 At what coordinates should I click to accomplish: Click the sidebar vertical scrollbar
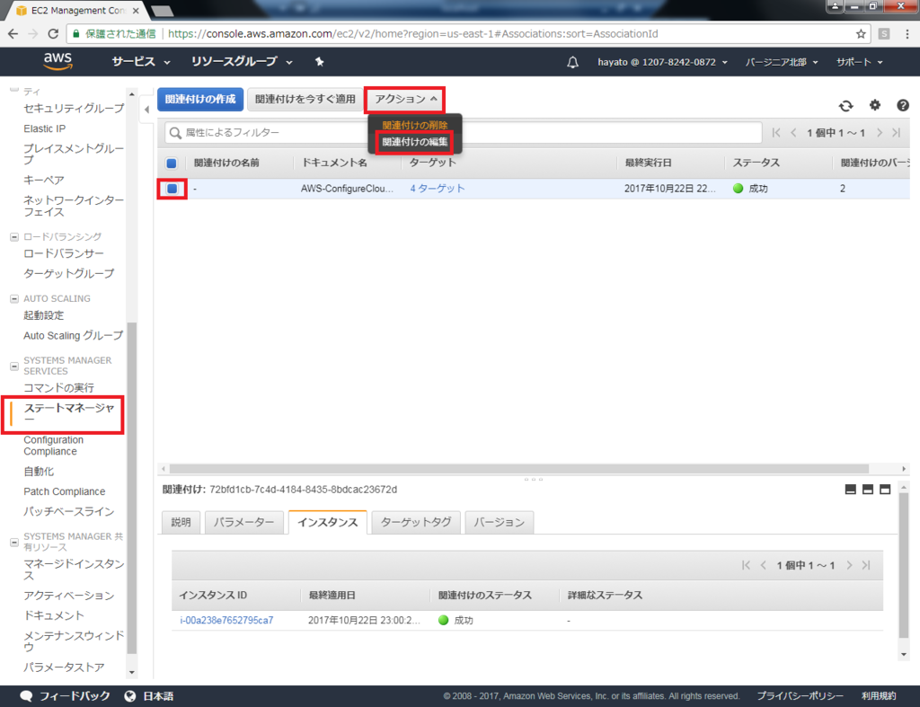click(x=132, y=487)
